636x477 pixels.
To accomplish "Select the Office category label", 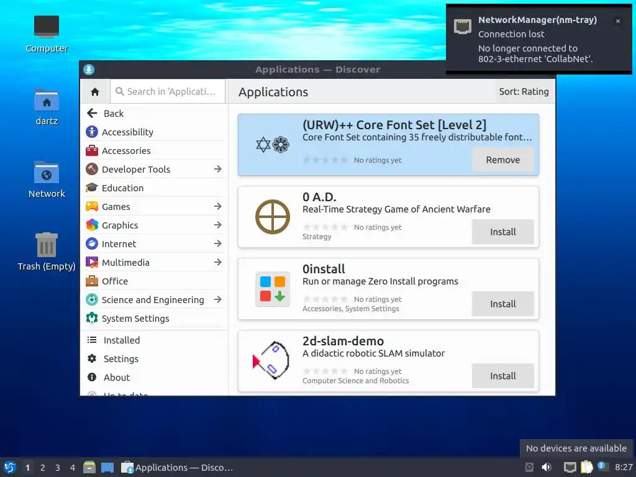I will pos(115,281).
